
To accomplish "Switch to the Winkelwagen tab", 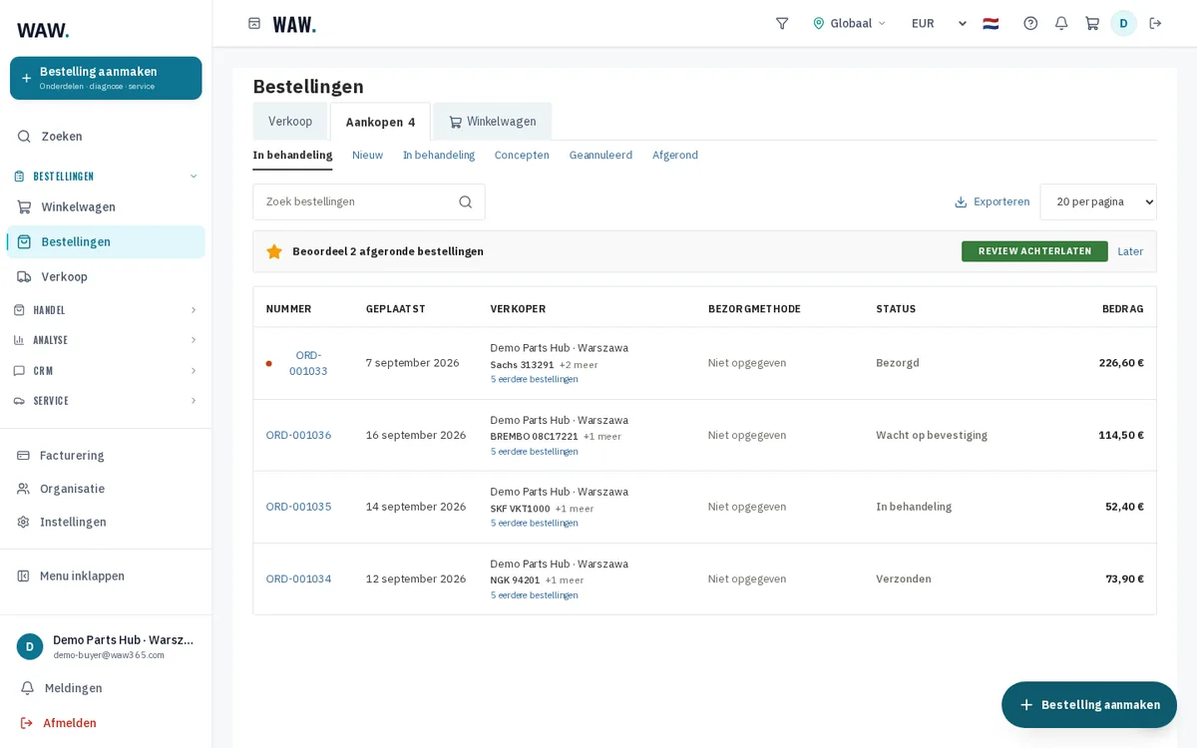I will [x=492, y=122].
